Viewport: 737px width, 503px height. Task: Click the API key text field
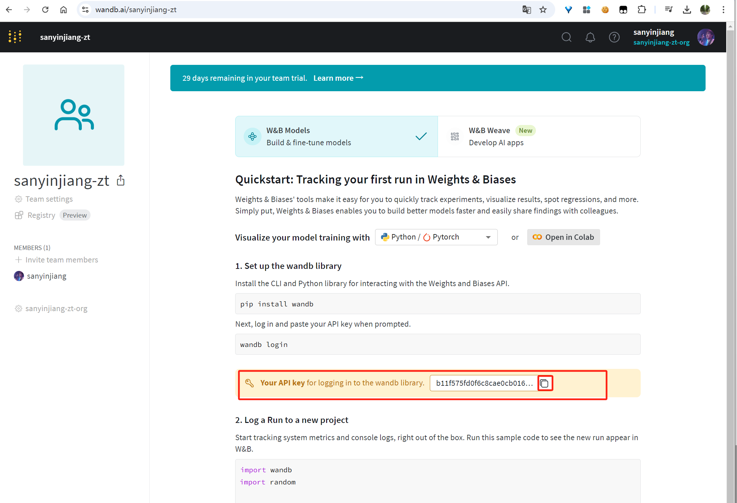point(484,383)
